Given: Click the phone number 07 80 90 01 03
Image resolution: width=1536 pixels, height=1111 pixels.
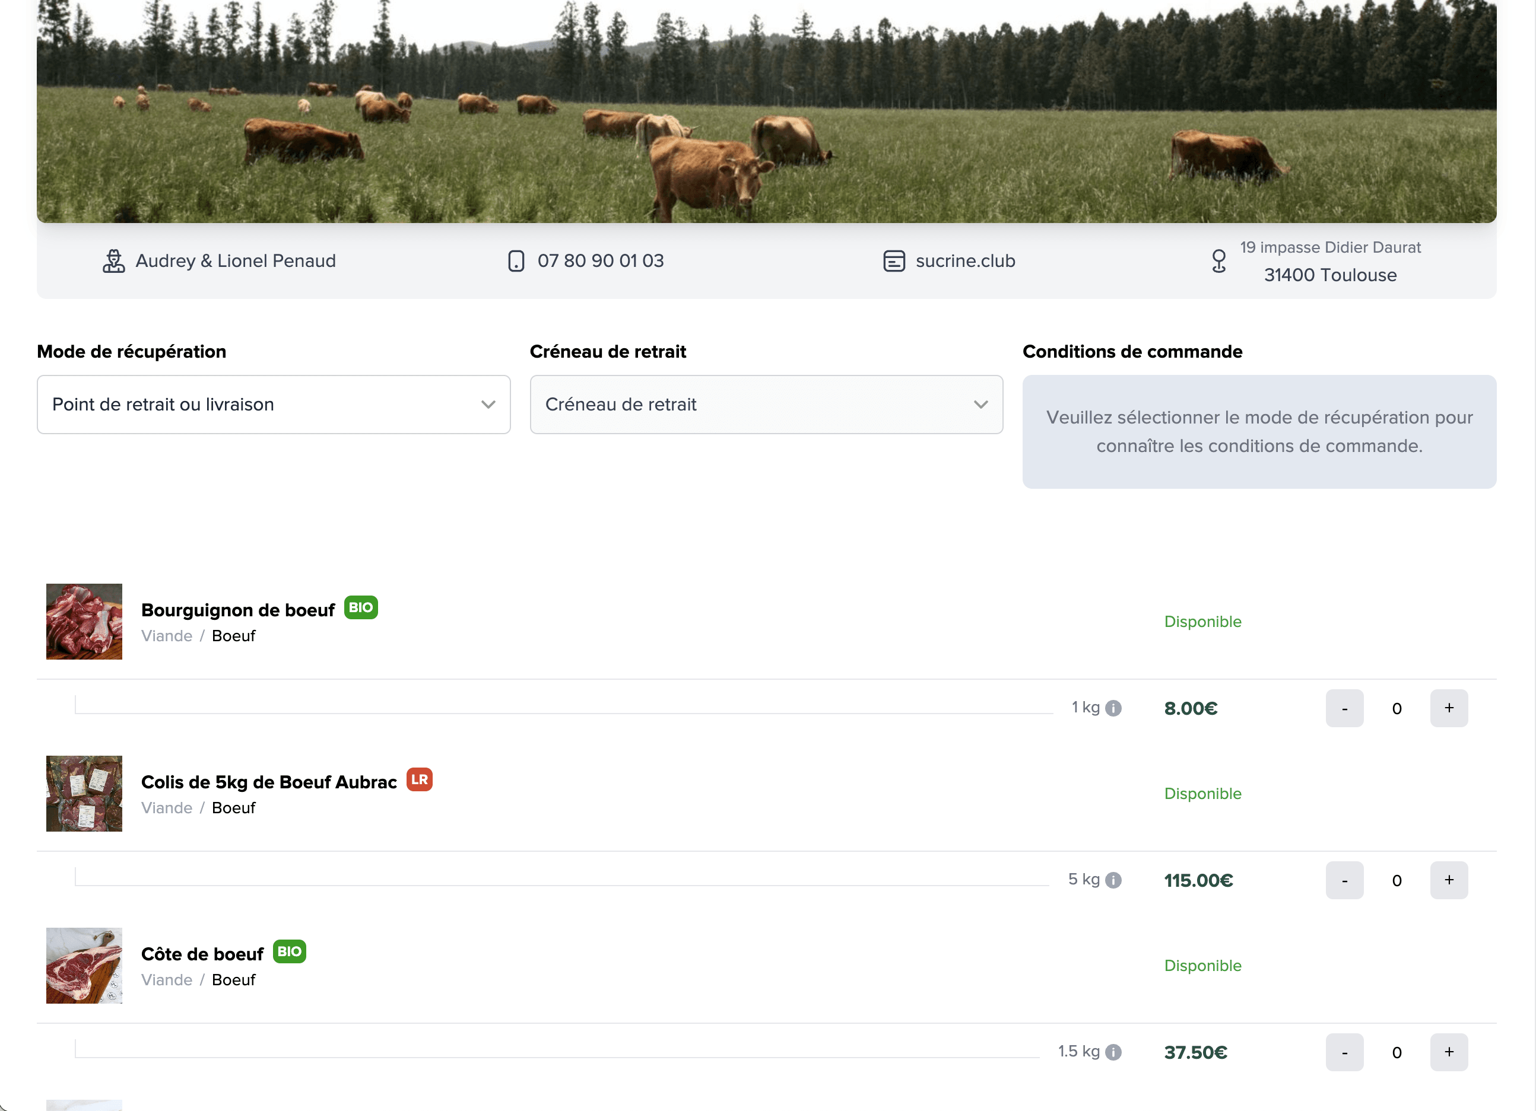Looking at the screenshot, I should (601, 260).
